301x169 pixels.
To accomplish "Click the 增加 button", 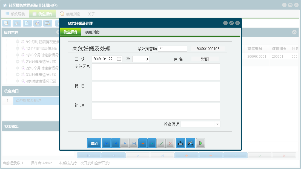I will pos(94,143).
